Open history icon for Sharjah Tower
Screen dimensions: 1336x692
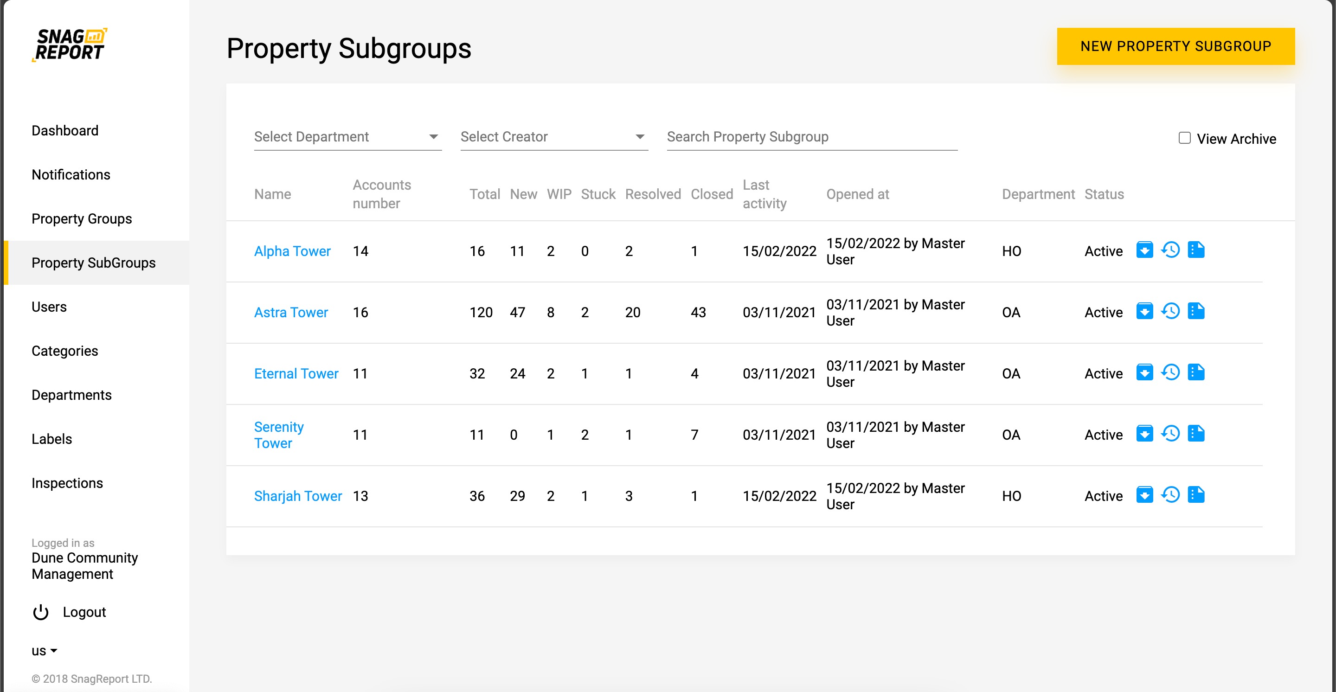[1170, 494]
